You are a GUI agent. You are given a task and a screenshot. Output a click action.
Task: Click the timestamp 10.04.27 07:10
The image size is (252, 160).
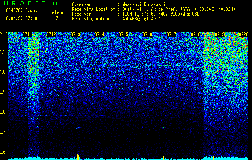[20, 18]
